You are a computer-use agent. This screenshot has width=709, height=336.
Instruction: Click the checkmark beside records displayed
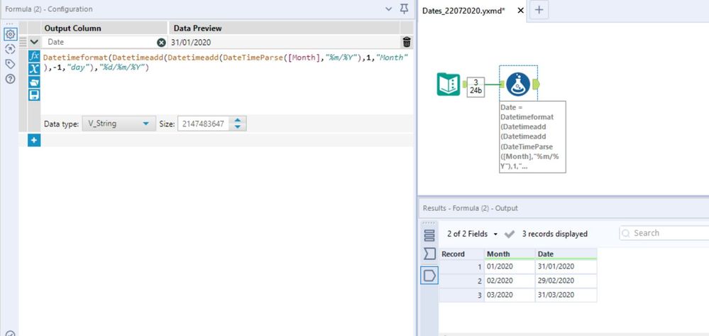pyautogui.click(x=510, y=234)
